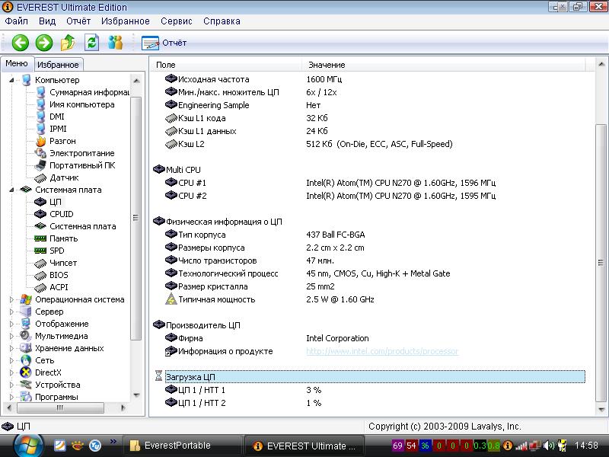The image size is (609, 457).
Task: Open the users icon in the toolbar
Action: tap(116, 43)
